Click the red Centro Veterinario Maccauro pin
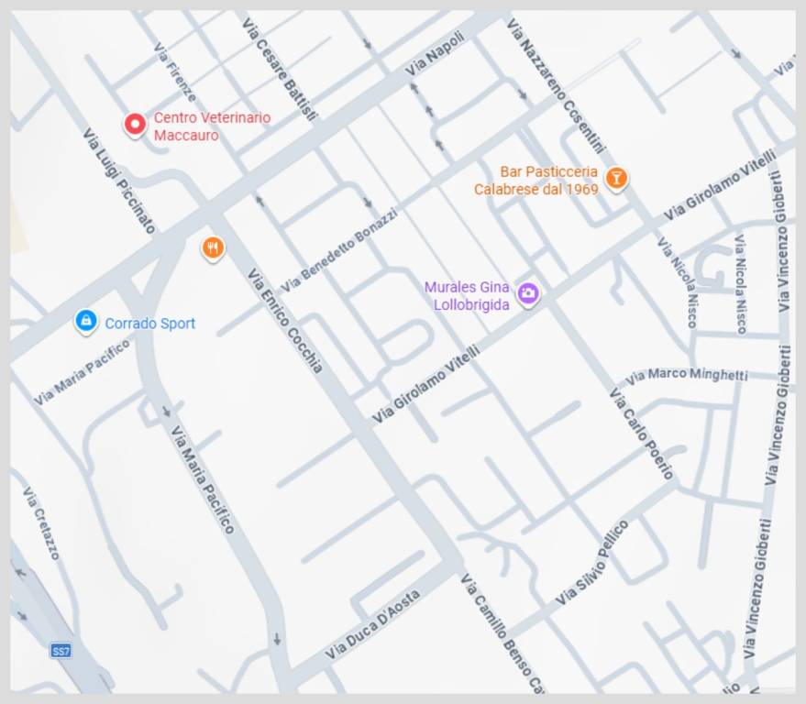Image resolution: width=806 pixels, height=704 pixels. 135,124
